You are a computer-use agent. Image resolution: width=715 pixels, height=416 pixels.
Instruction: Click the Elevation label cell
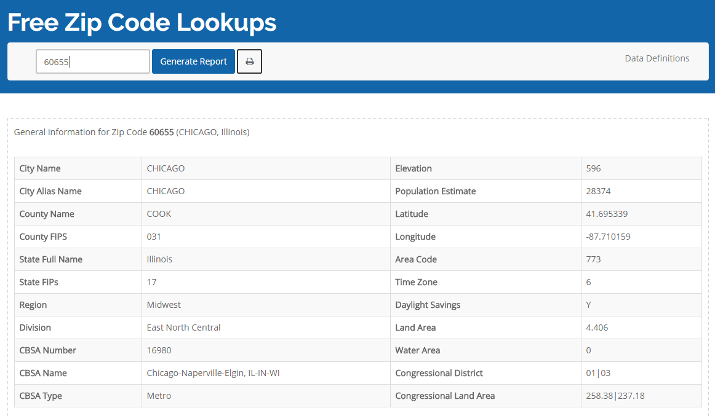point(485,168)
